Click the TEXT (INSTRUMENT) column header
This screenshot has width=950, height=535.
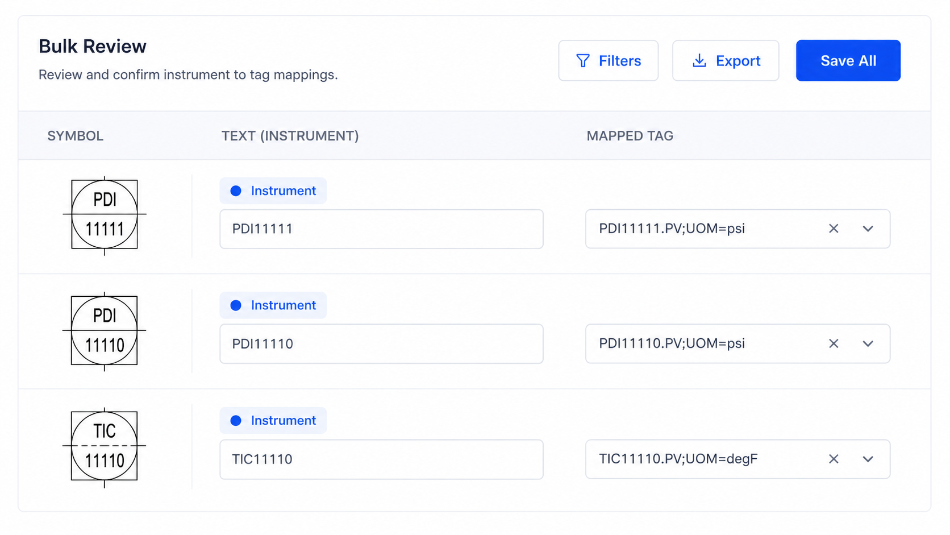point(290,136)
